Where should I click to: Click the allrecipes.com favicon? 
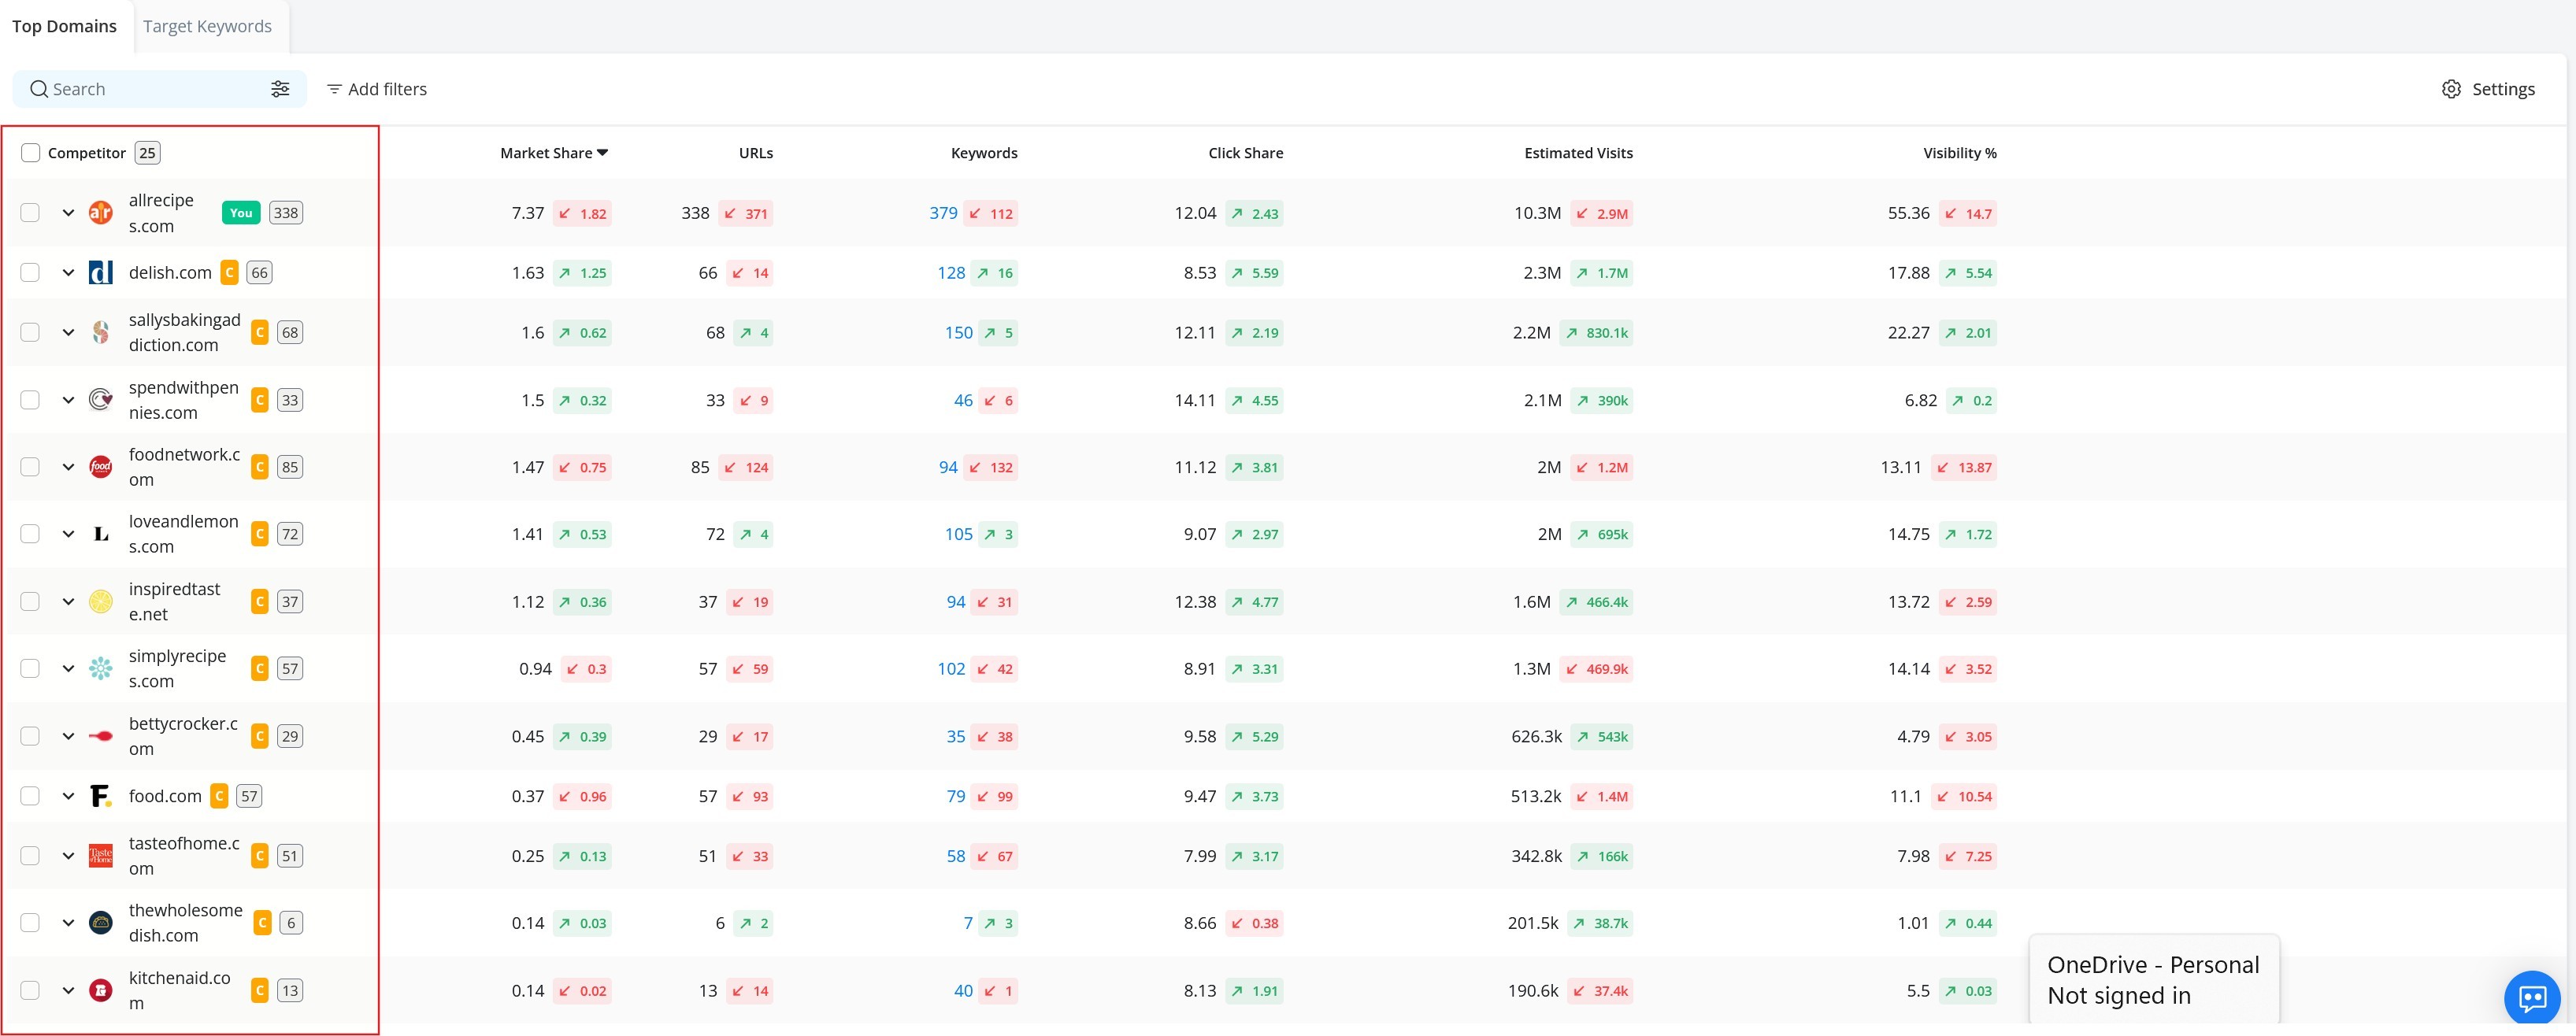click(101, 213)
